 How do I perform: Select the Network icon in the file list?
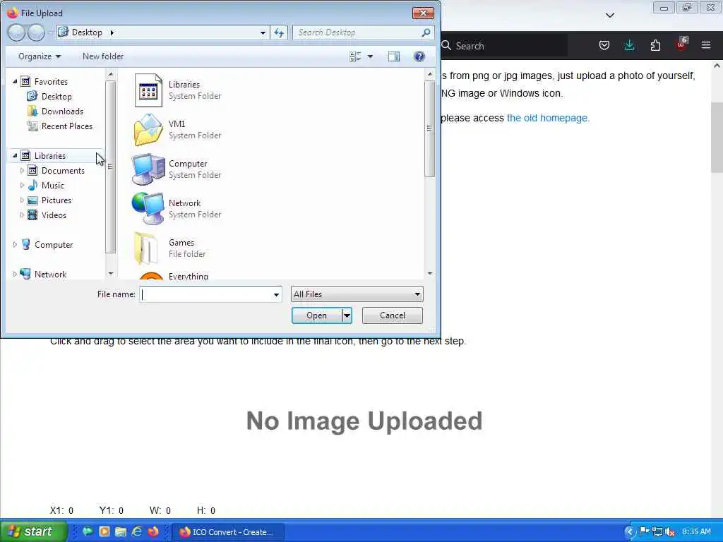[x=148, y=209]
